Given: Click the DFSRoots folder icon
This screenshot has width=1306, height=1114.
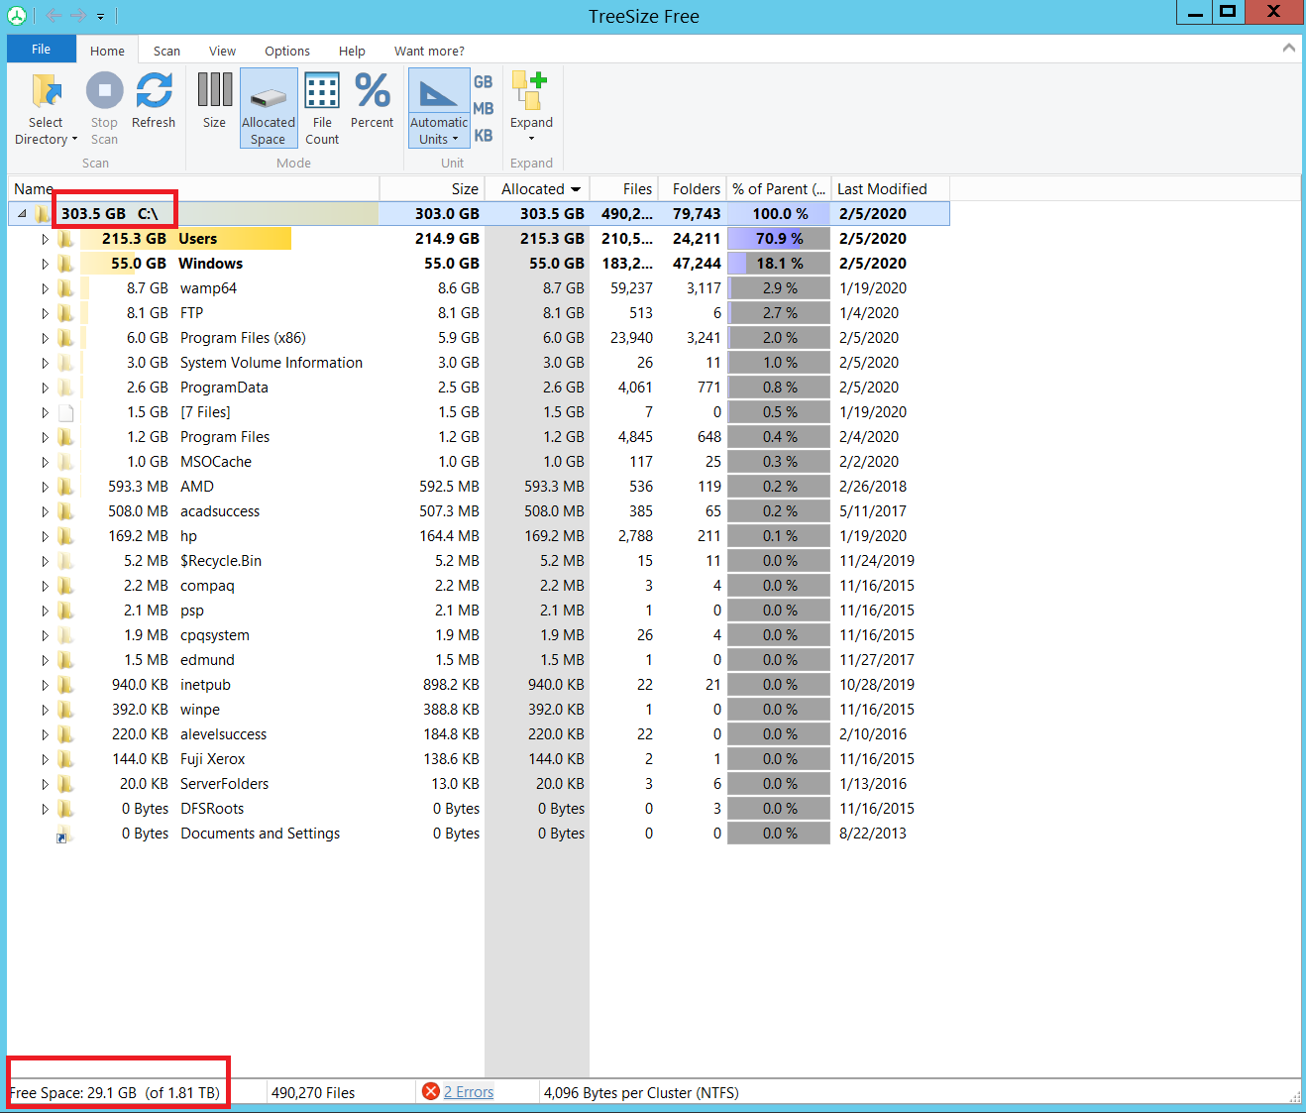Looking at the screenshot, I should 65,809.
